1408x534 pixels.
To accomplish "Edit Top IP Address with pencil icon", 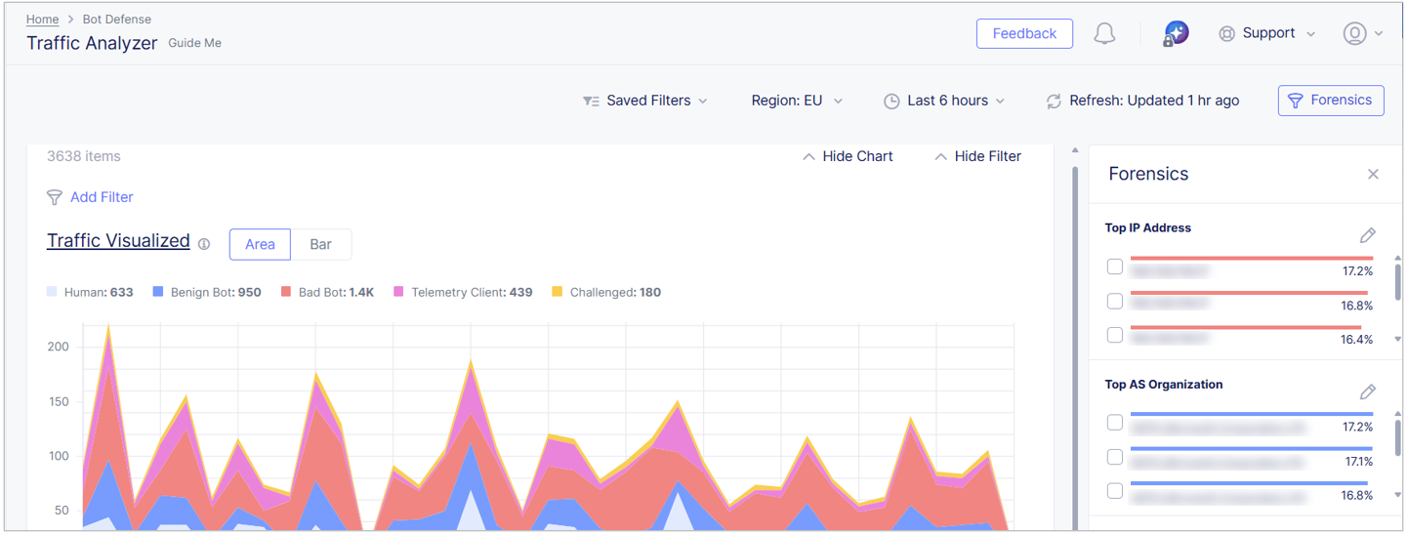I will pyautogui.click(x=1368, y=235).
